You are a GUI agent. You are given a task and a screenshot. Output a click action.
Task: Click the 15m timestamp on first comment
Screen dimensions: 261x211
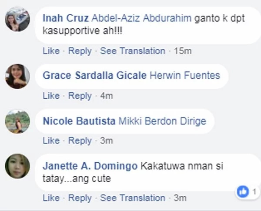pyautogui.click(x=183, y=51)
